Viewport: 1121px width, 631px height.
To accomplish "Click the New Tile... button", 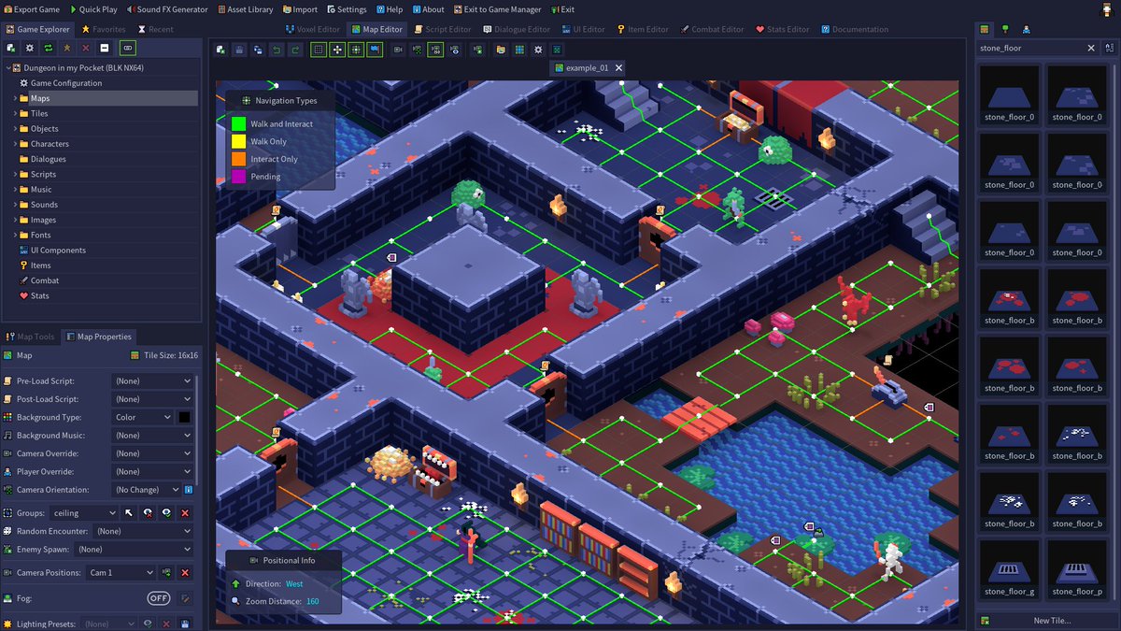I will click(x=1052, y=621).
